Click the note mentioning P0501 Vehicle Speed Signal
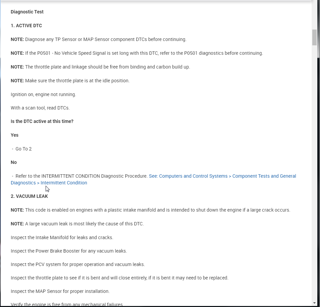The width and height of the screenshot is (320, 307). (137, 53)
